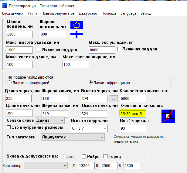Image resolution: width=187 pixels, height=173 pixels.
Task: Expand the Связка слоёв dropdown
Action: pyautogui.click(x=50, y=120)
